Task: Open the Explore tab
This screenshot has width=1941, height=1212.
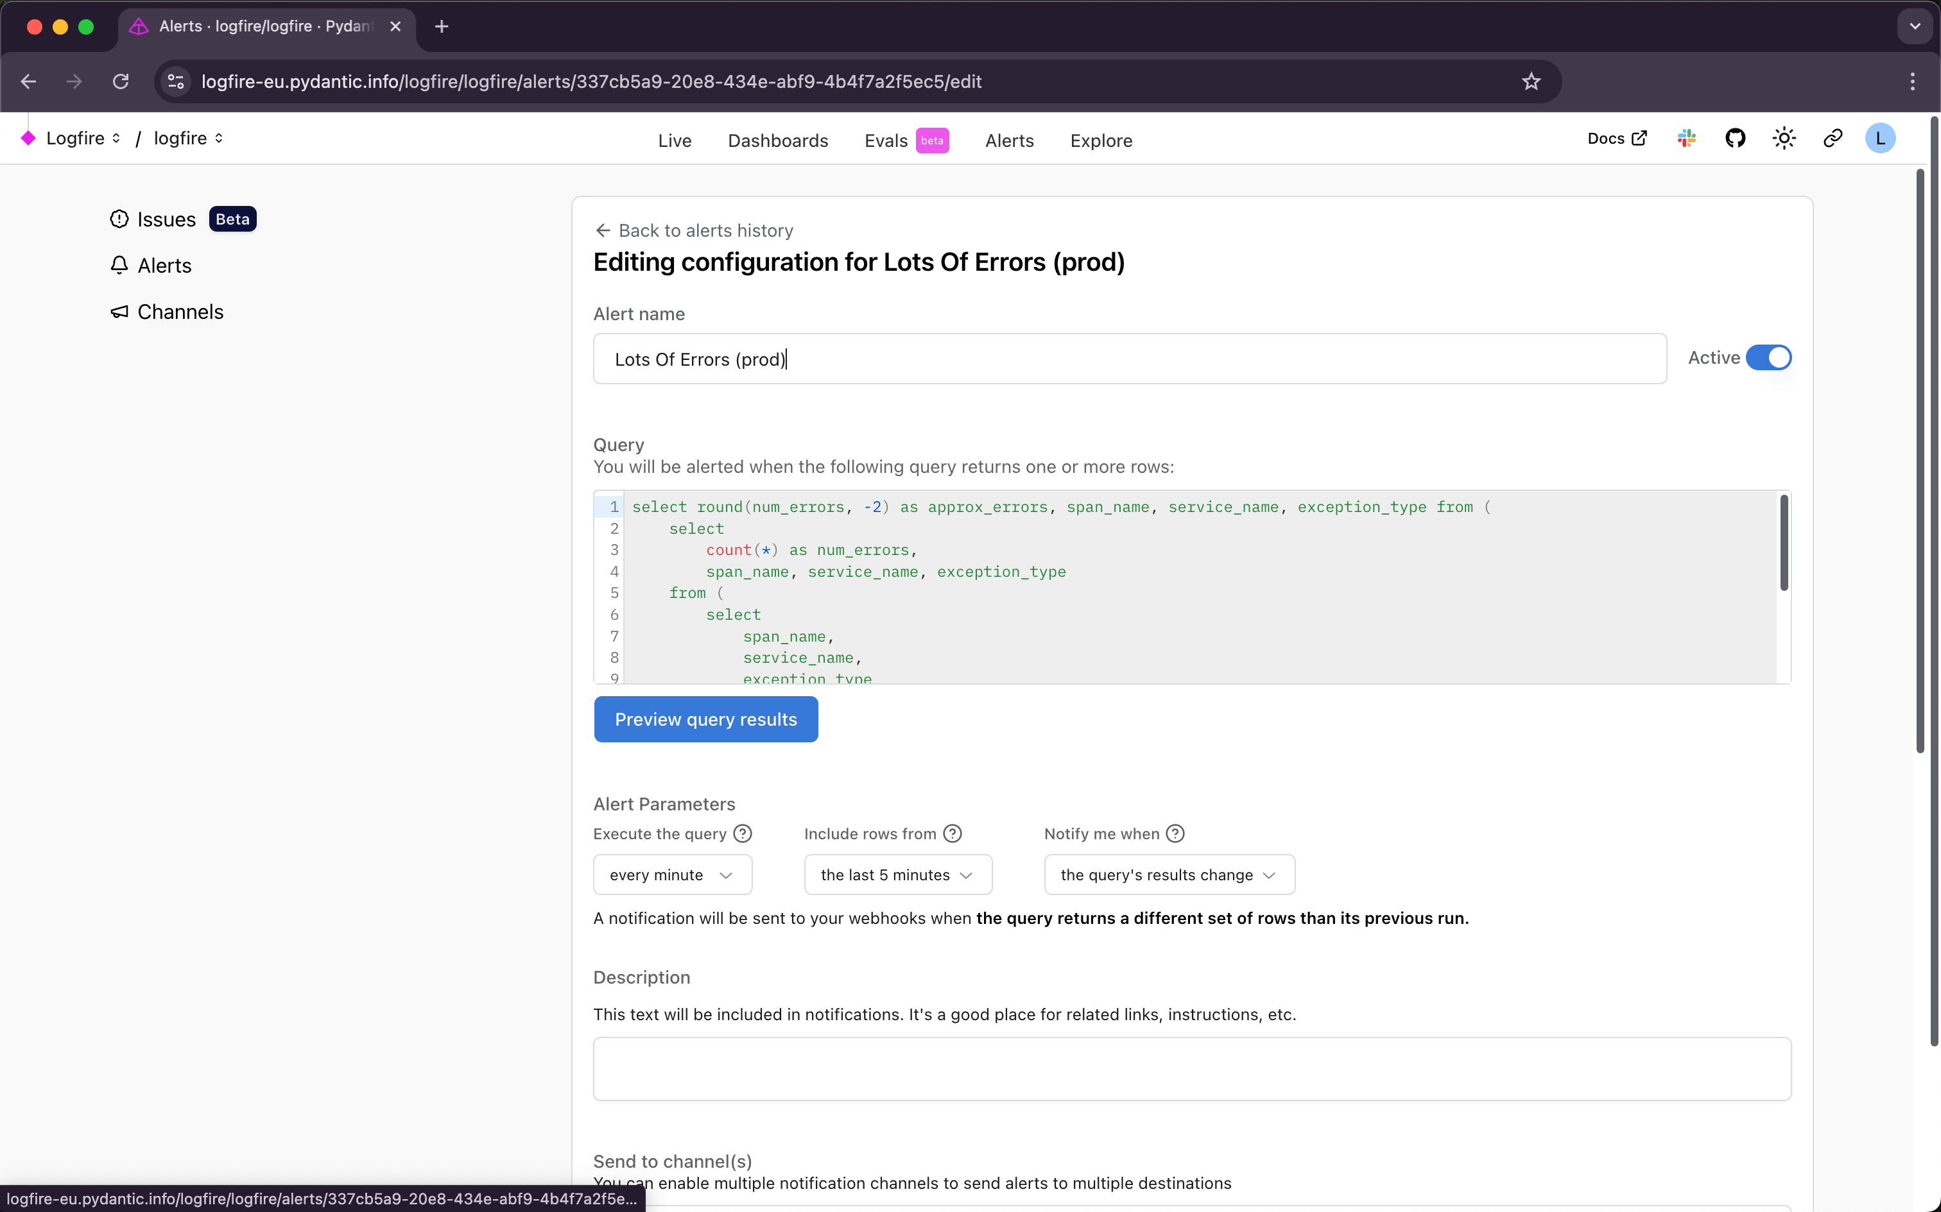Action: (x=1101, y=141)
